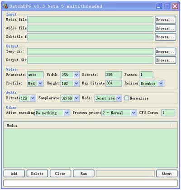The width and height of the screenshot is (181, 190).
Task: Click the Run button
Action: 84,173
